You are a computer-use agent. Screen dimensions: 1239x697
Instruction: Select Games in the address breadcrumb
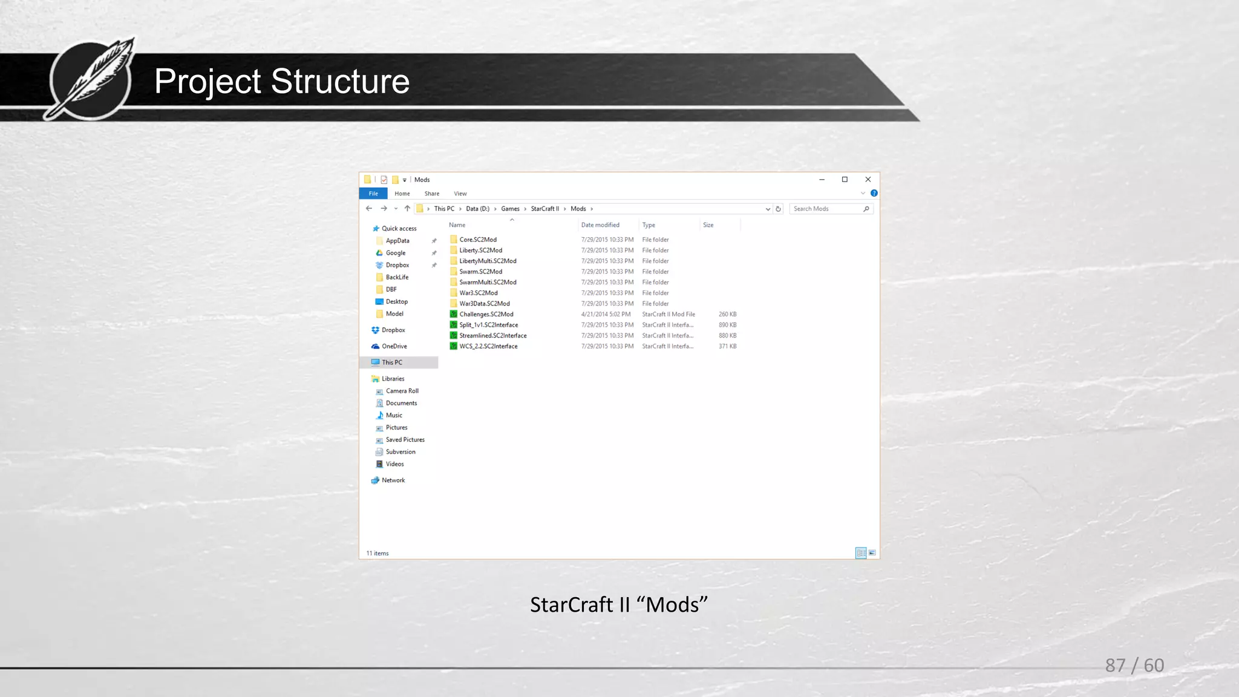pos(510,209)
